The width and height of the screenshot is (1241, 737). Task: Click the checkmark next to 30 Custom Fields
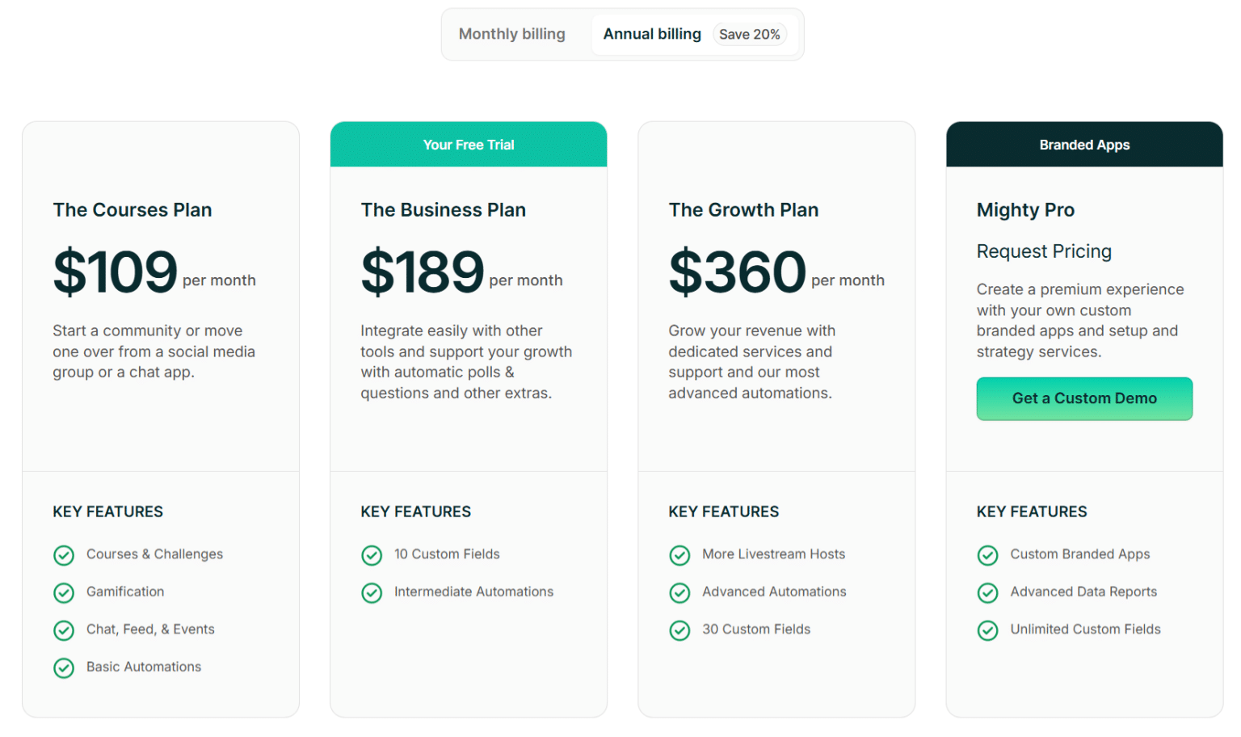pos(680,630)
